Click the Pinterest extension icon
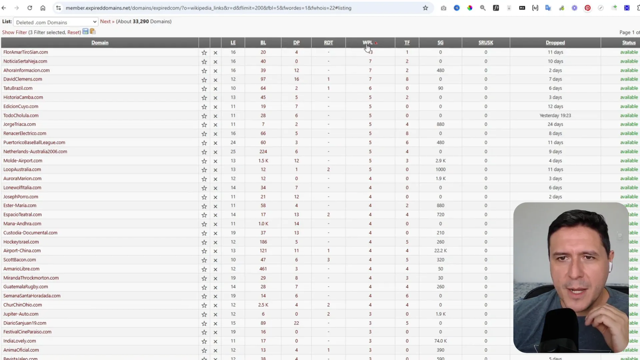 click(x=588, y=8)
